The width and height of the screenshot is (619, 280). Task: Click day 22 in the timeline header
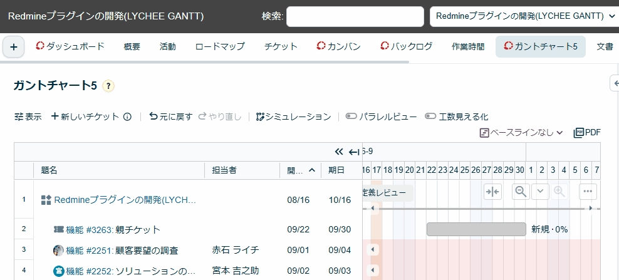click(432, 170)
